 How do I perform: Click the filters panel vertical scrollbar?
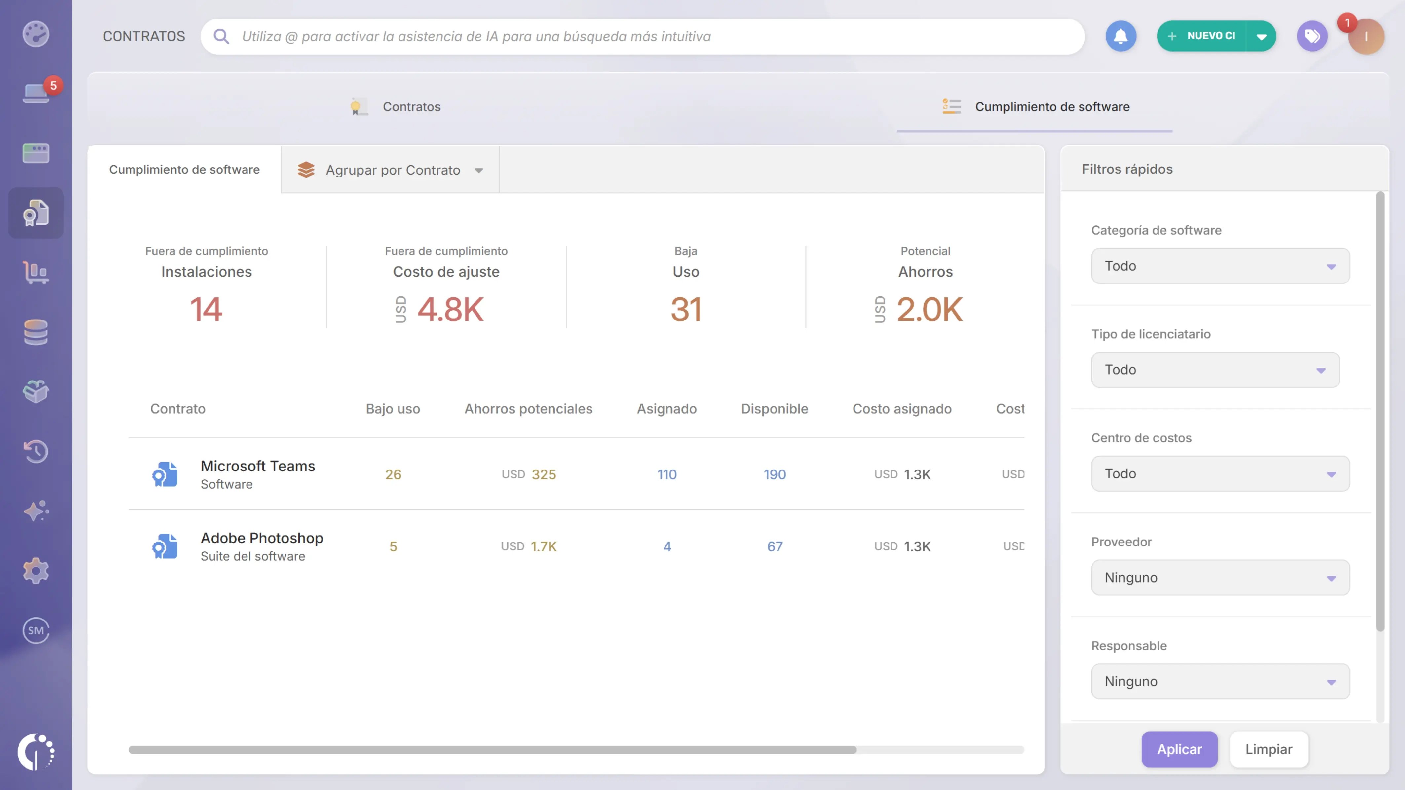[1380, 412]
